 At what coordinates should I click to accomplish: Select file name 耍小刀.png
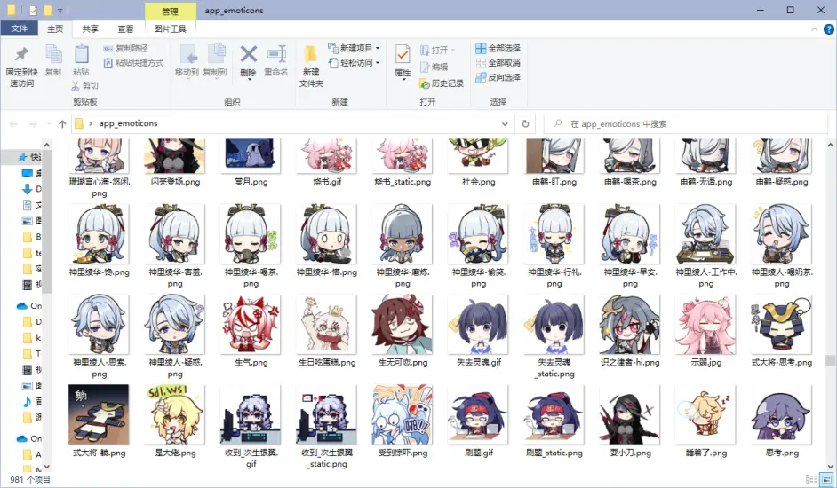(x=631, y=453)
